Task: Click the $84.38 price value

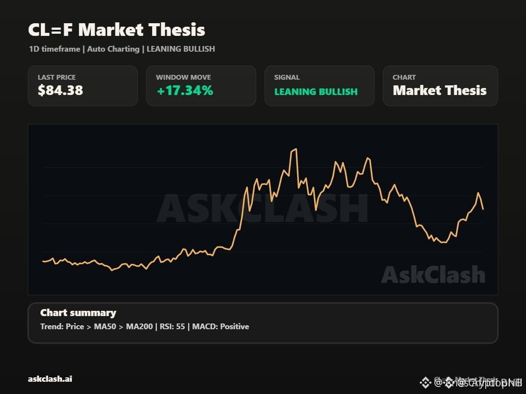Action: point(60,91)
